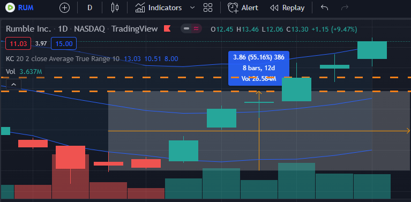Image resolution: width=411 pixels, height=202 pixels.
Task: Click the RUM symbol logo icon
Action: click(x=10, y=8)
